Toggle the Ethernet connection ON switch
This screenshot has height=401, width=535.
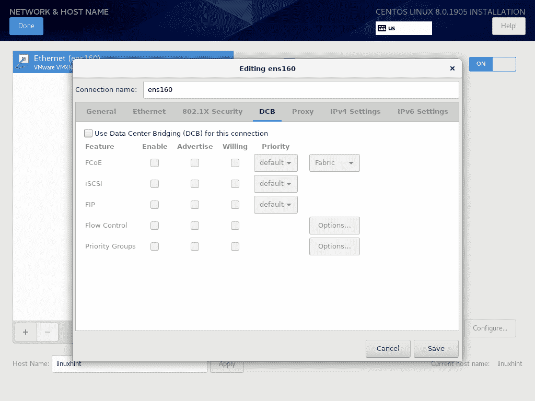(492, 64)
